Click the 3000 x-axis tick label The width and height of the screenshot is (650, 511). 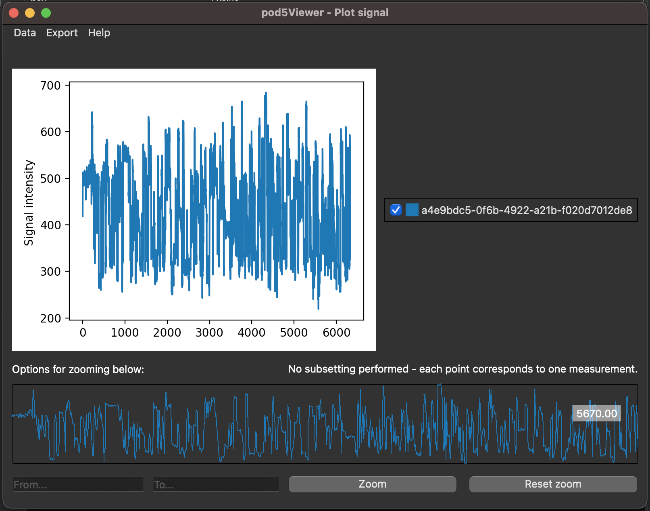click(209, 333)
